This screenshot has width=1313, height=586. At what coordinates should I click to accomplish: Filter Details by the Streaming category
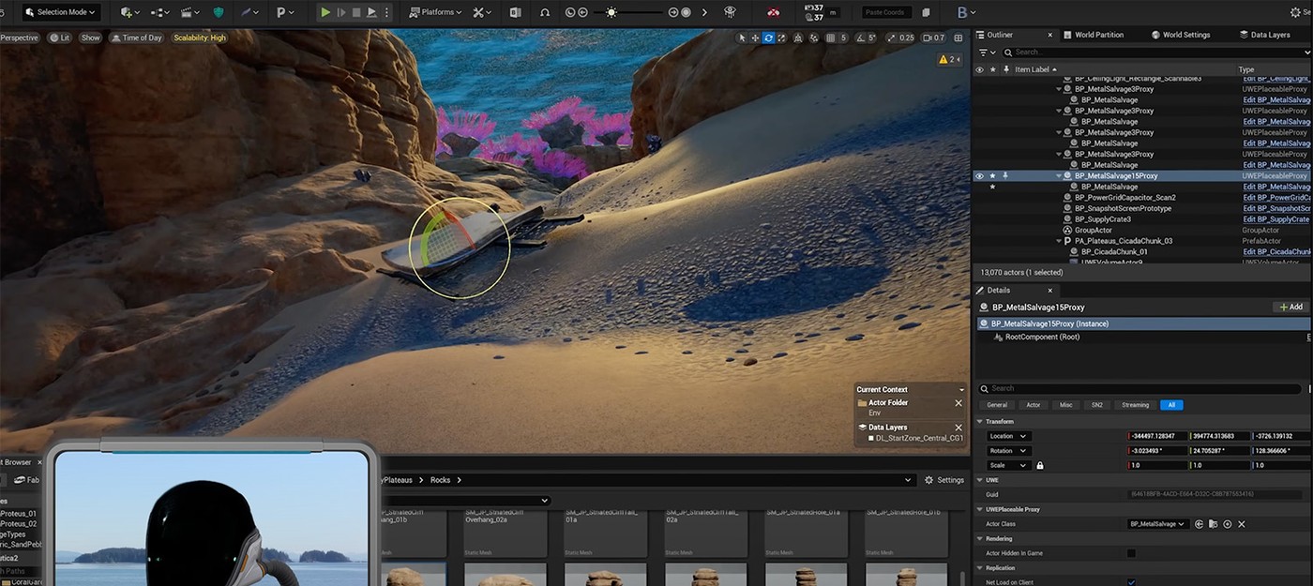(1135, 405)
